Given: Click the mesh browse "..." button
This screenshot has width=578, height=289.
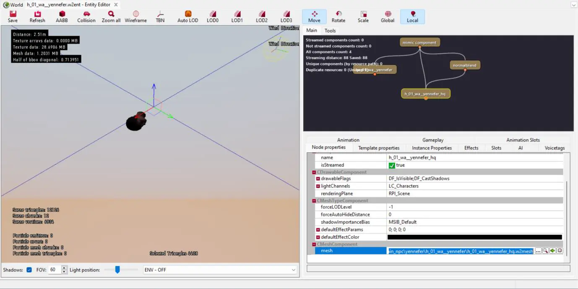Looking at the screenshot, I should (x=538, y=251).
